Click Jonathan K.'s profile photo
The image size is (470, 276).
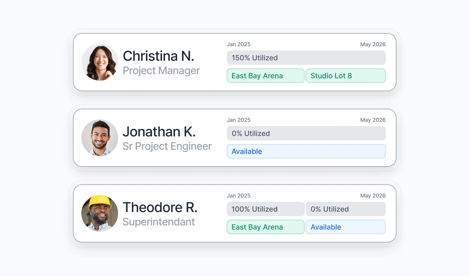[x=100, y=138]
